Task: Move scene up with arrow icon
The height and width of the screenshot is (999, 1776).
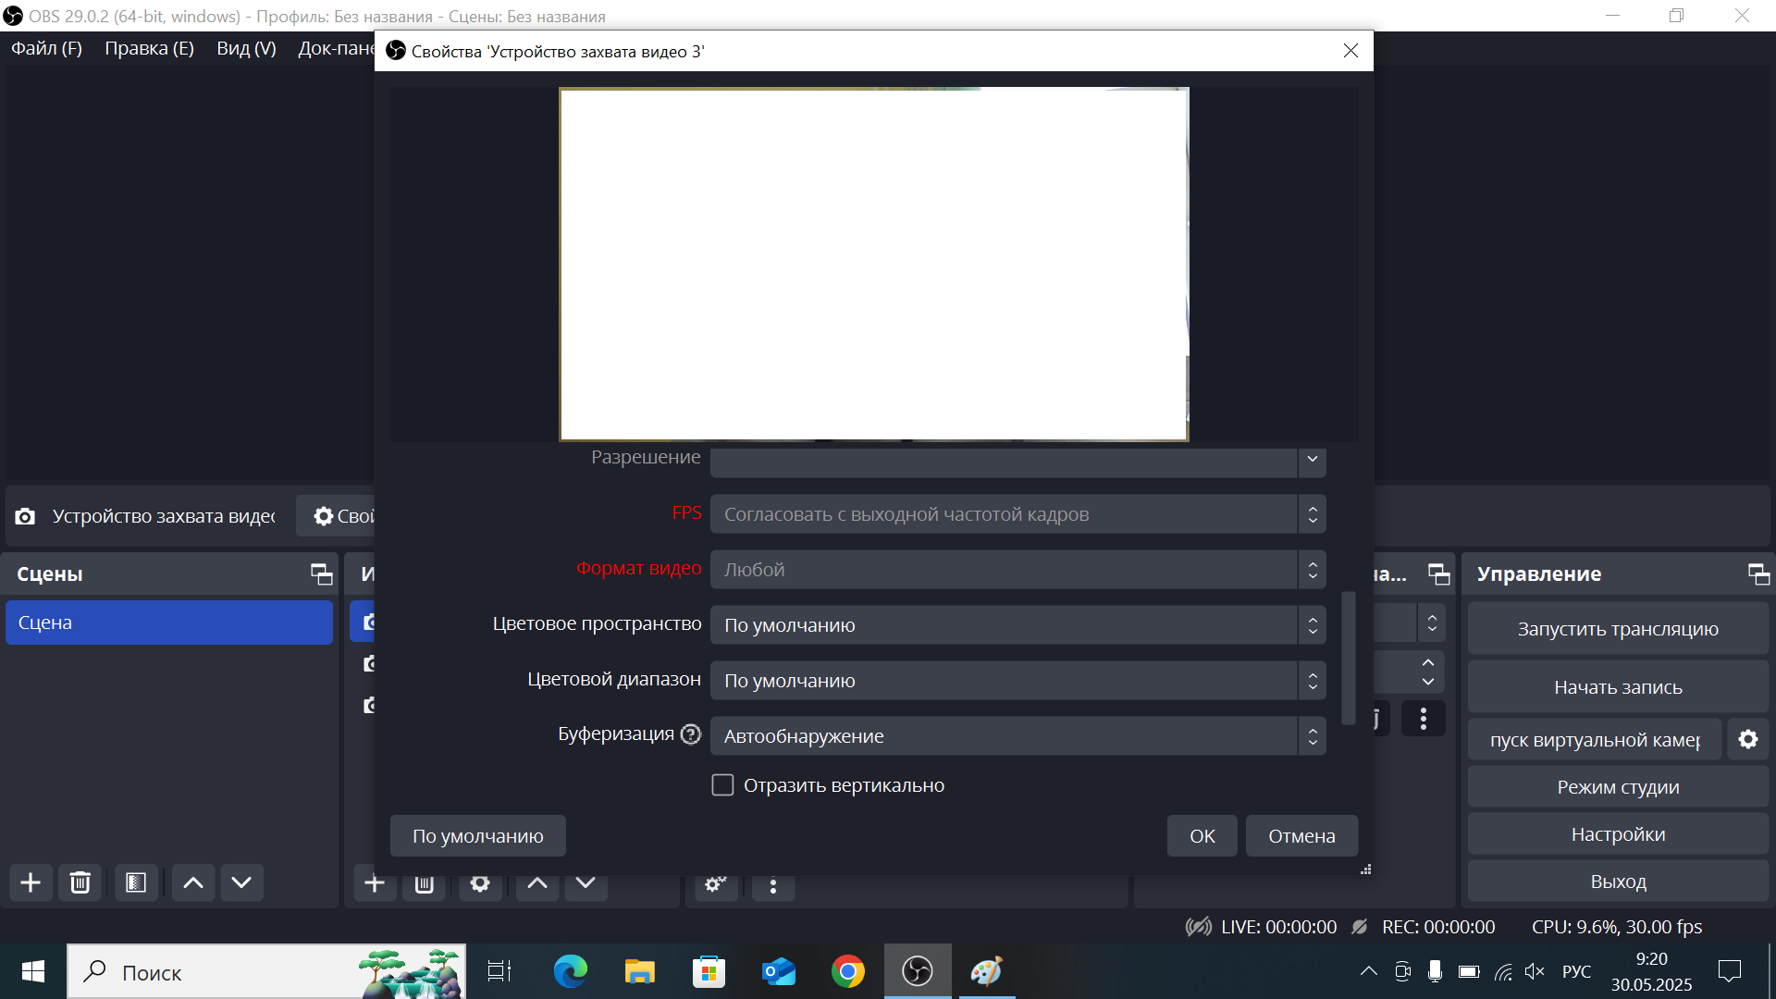Action: click(x=192, y=882)
